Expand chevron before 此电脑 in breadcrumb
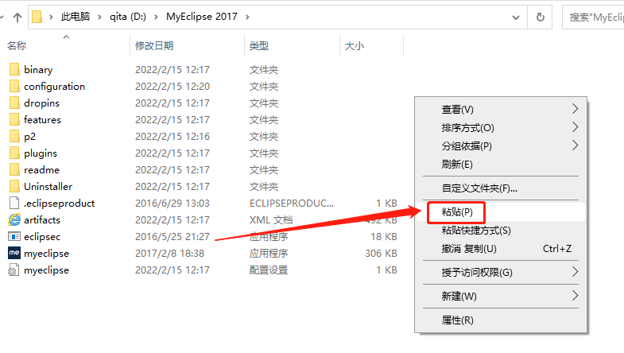 (51, 17)
